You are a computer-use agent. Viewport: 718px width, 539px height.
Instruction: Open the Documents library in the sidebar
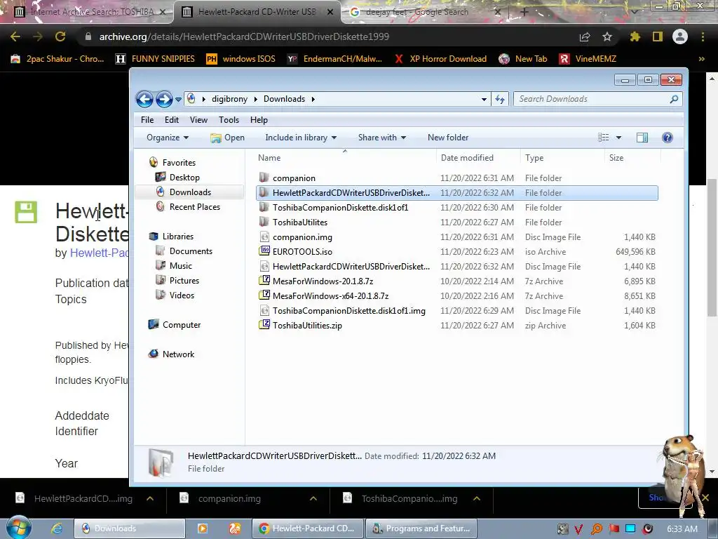point(184,251)
